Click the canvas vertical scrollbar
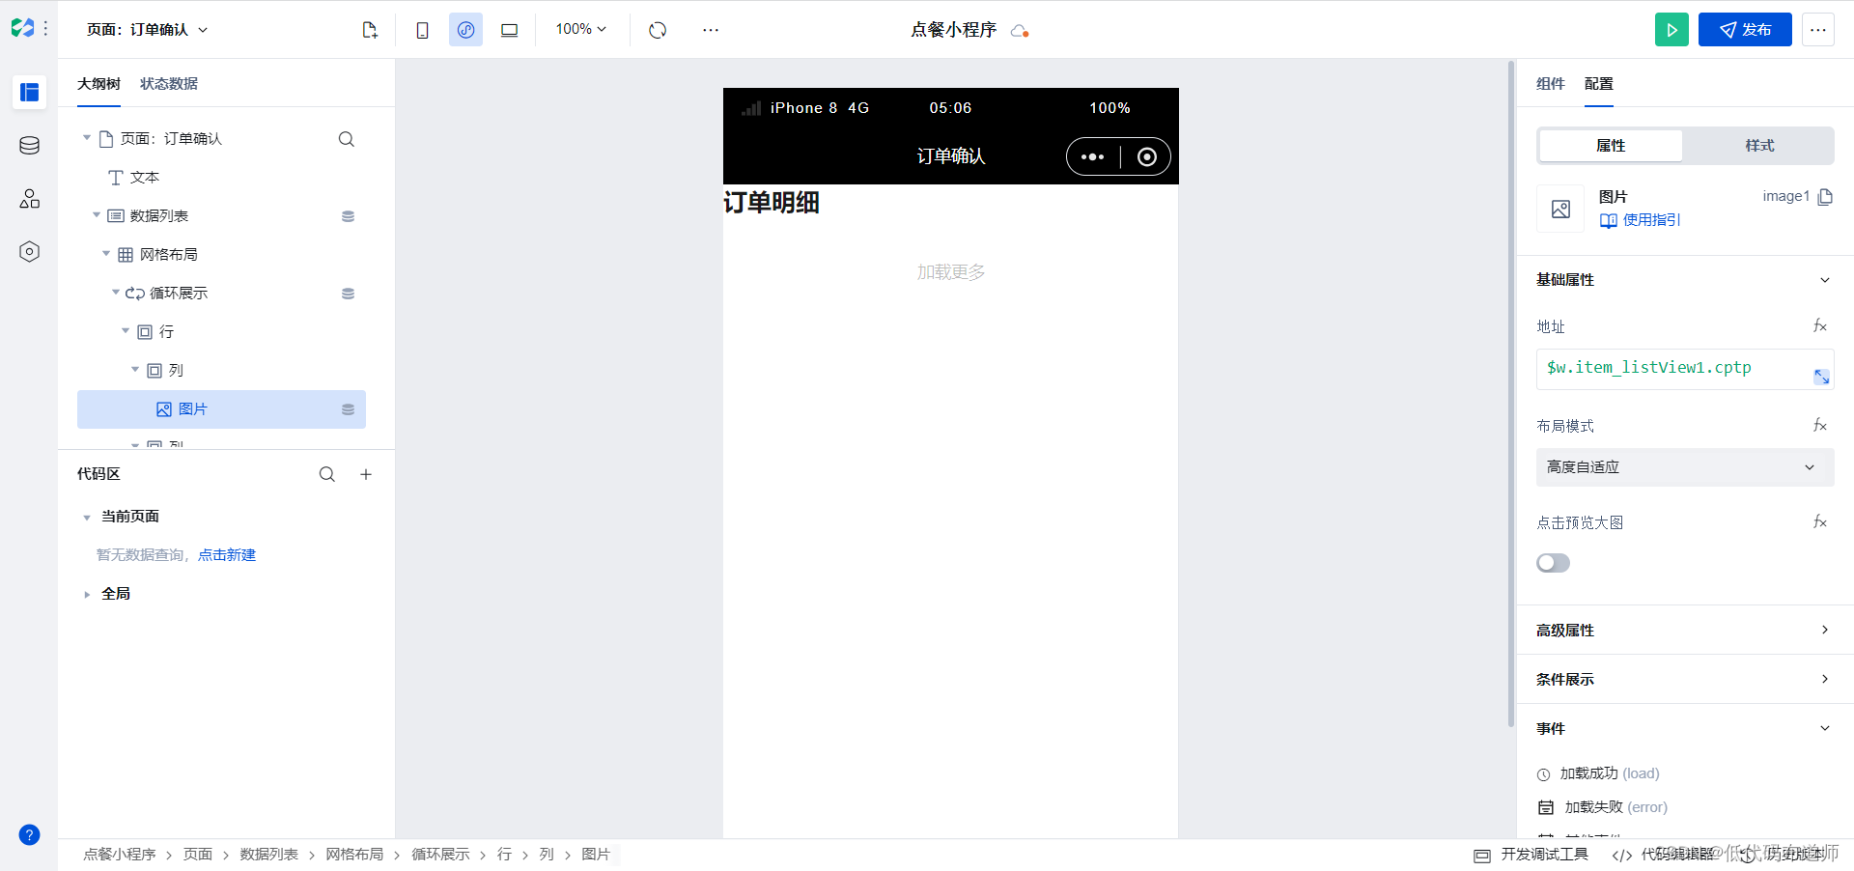 tap(1511, 394)
